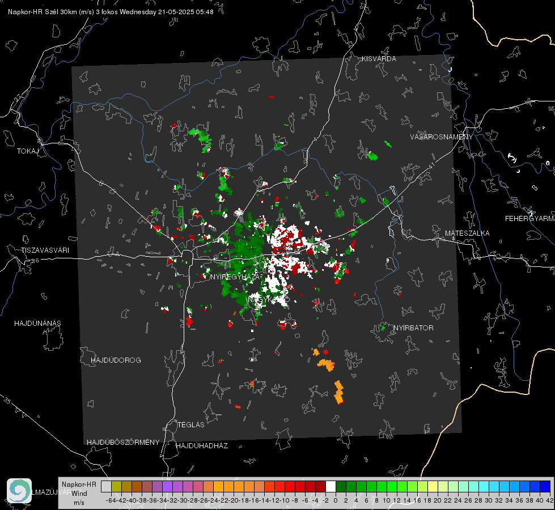555x510 pixels.
Task: Click the Napkor-HR Wind m/s legend title
Action: click(x=79, y=494)
